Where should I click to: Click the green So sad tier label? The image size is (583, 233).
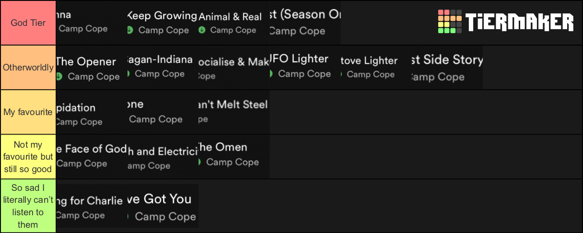[28, 206]
